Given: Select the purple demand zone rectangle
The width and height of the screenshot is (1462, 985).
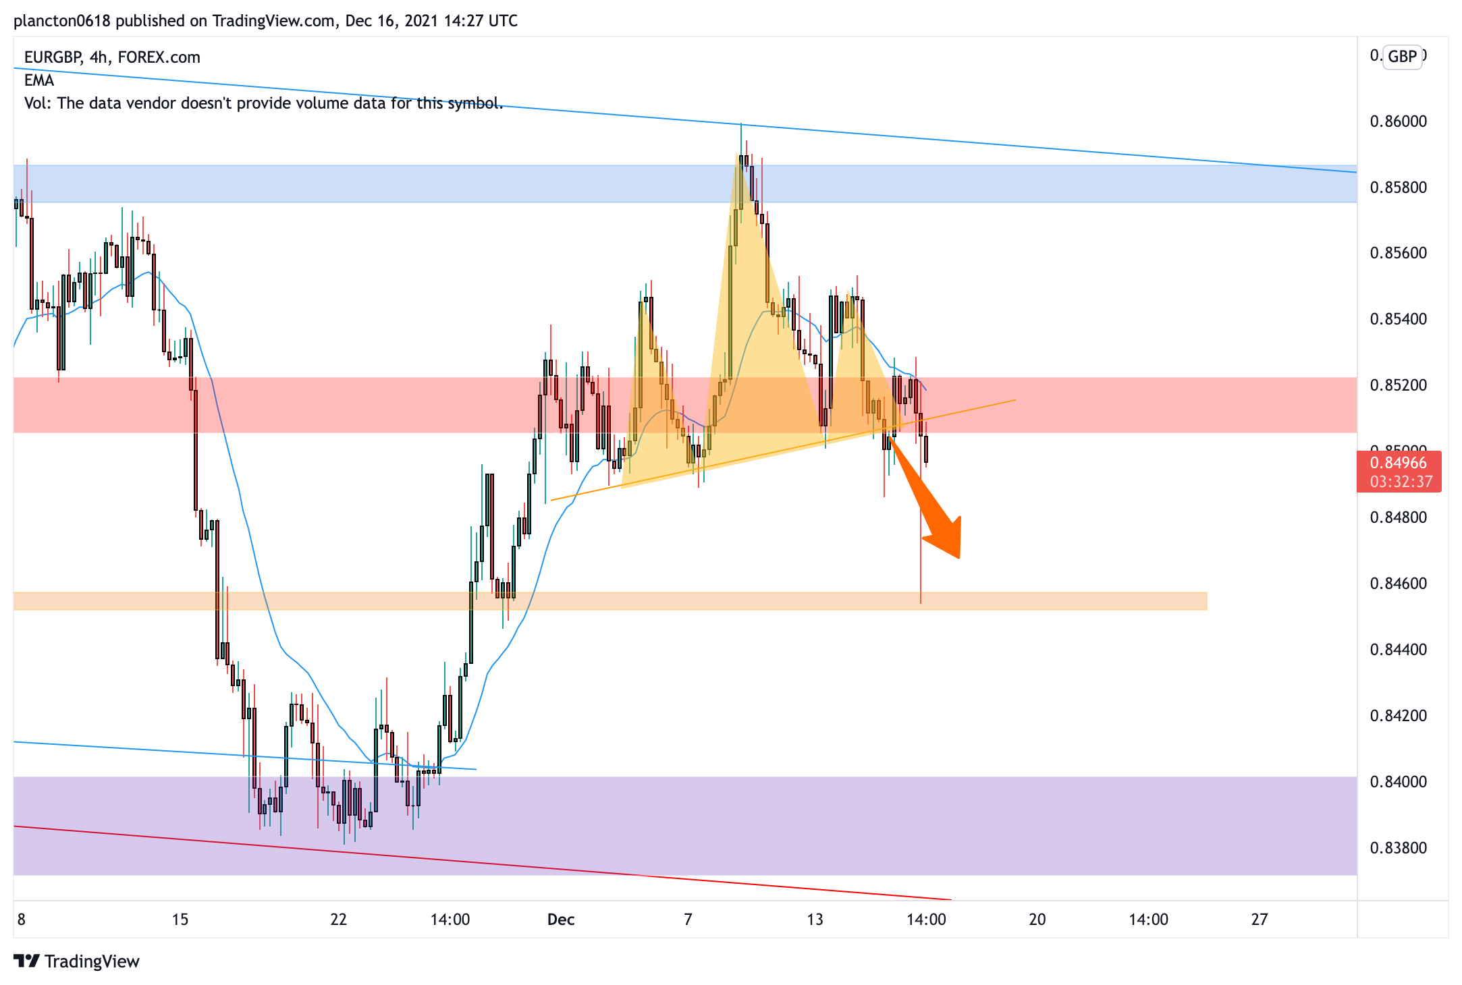Looking at the screenshot, I should tap(685, 826).
